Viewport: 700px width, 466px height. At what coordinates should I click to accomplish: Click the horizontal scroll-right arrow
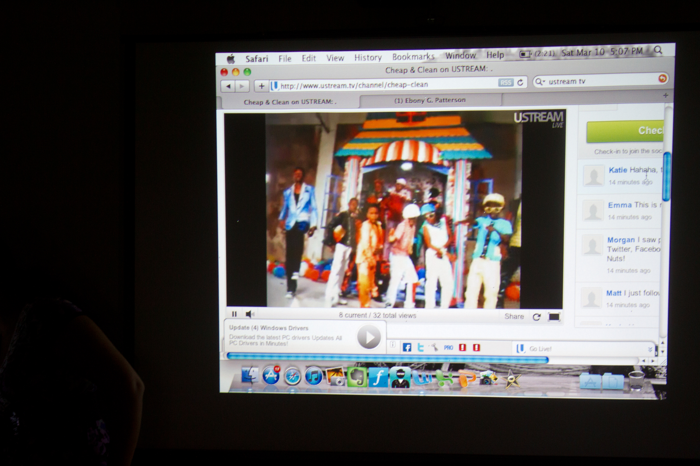[653, 361]
